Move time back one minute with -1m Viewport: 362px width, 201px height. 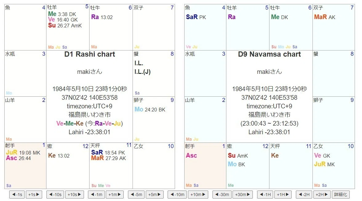(x=97, y=195)
